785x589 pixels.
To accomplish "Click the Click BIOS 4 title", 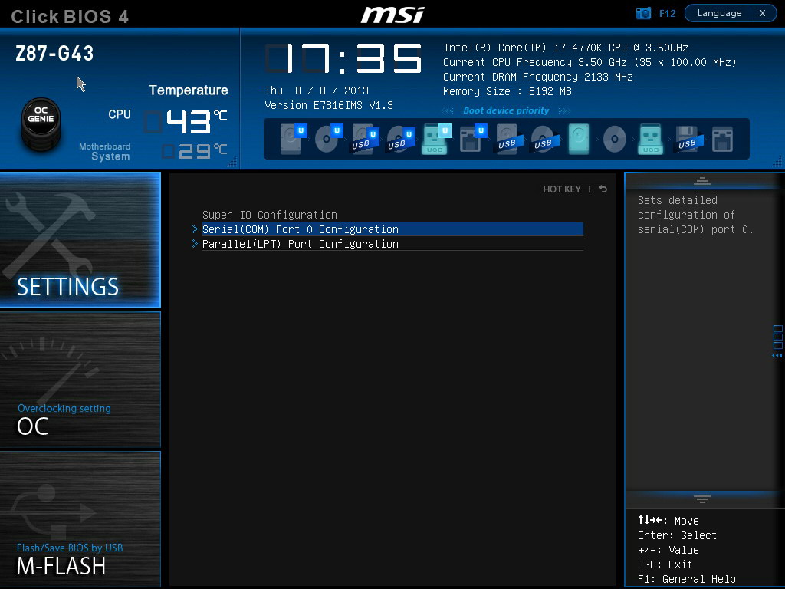I will [x=70, y=16].
